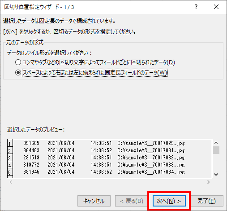Click the vertical scrollbar thumb in preview

click(216, 150)
